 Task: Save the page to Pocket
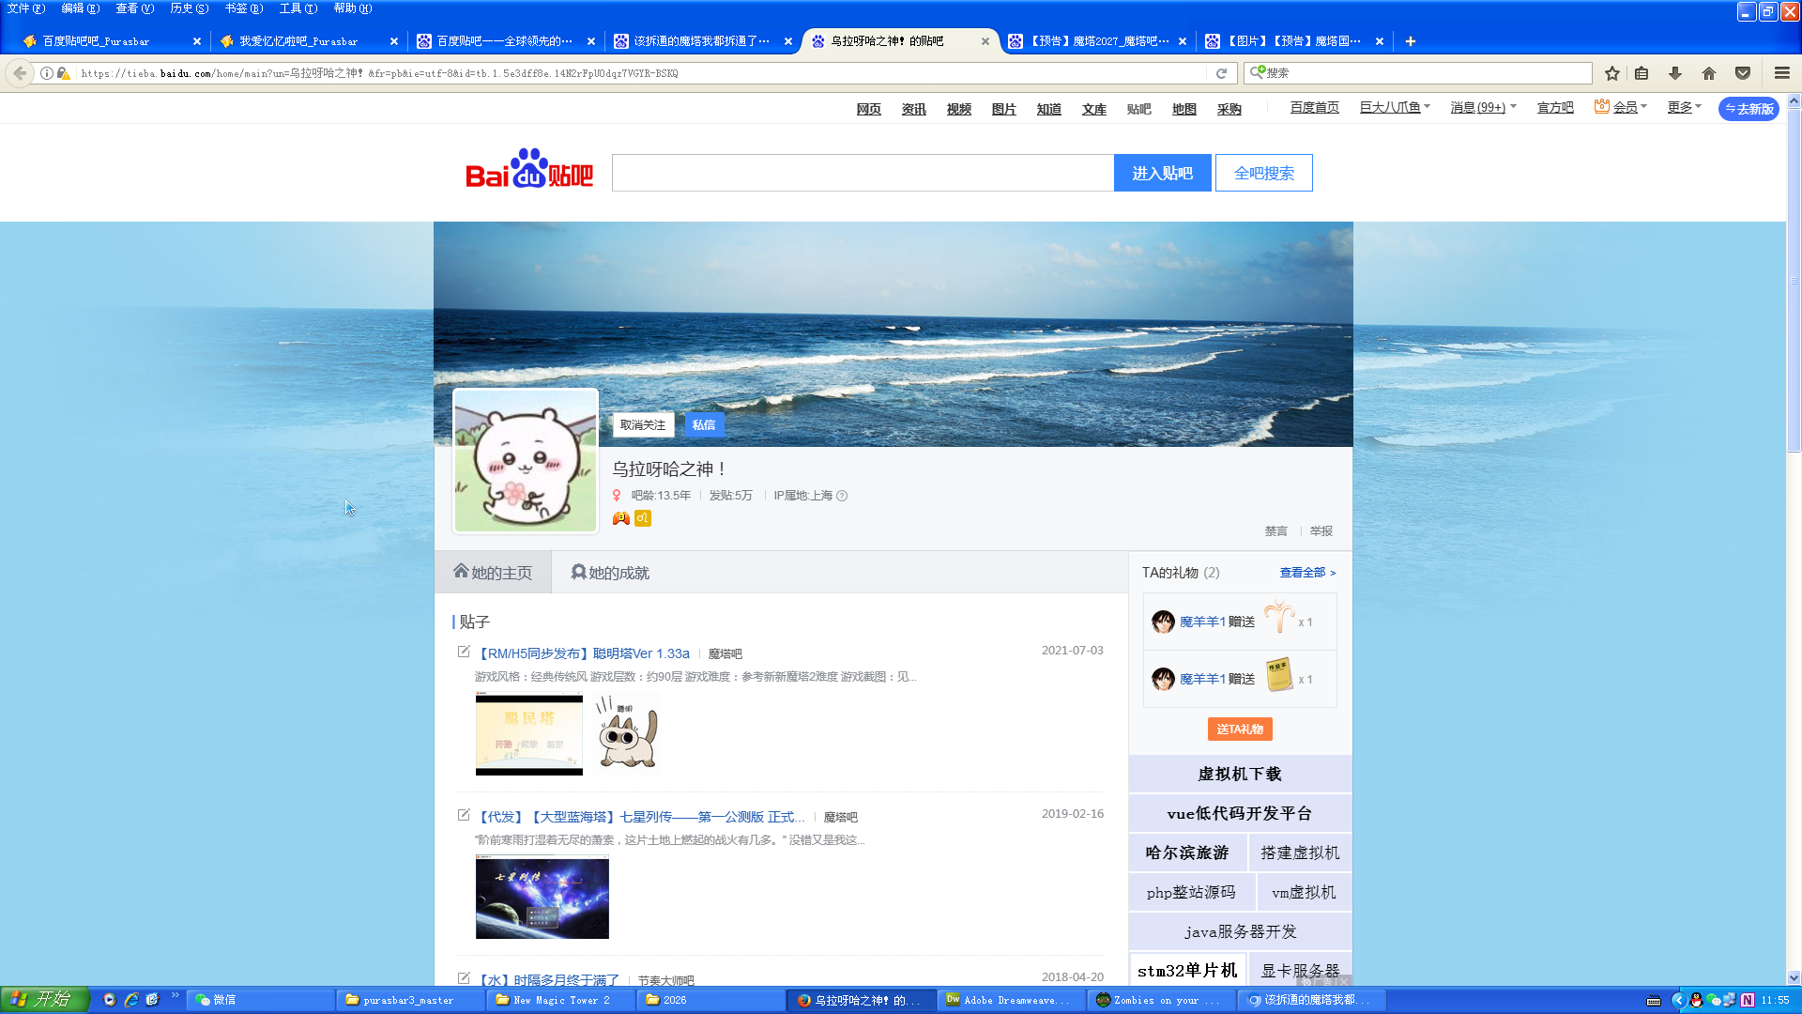tap(1743, 73)
